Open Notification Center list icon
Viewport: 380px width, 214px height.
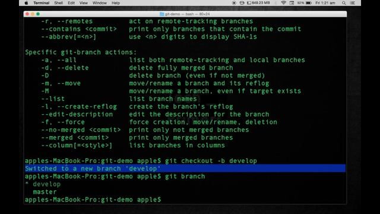coord(353,3)
